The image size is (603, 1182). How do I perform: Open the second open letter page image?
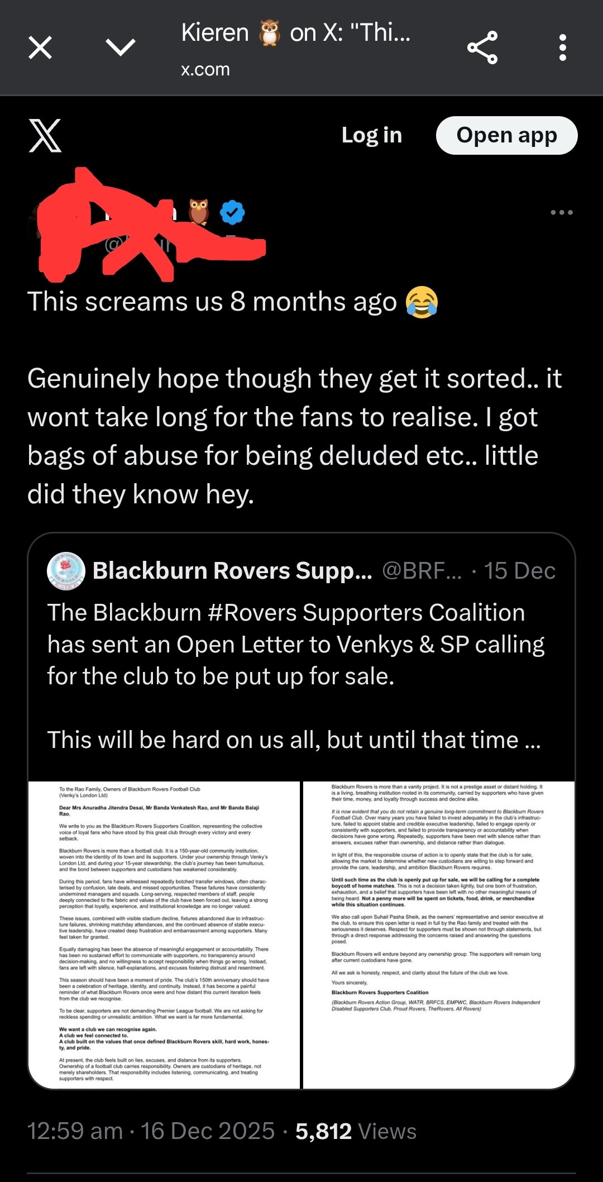coord(438,935)
